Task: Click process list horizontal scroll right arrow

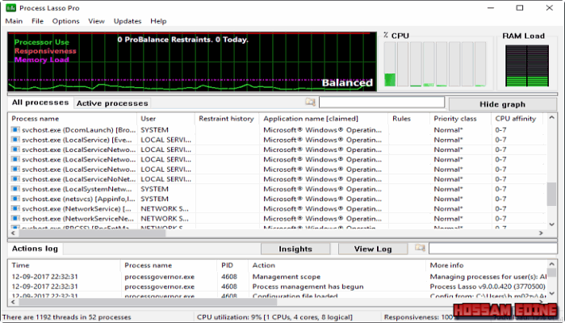Action: [x=541, y=233]
